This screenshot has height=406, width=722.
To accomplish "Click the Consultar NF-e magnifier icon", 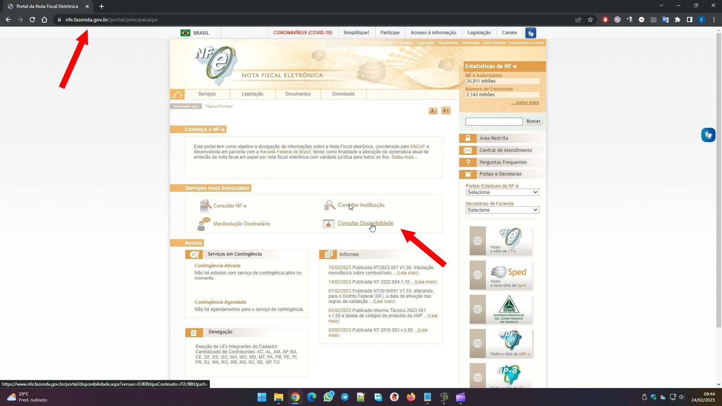I will click(x=205, y=206).
